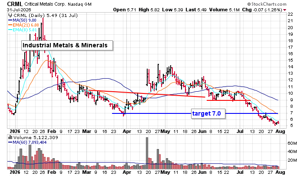Viewport: 304px width, 176px height.
Task: Select the 'Industrial Metals & Minerals' text box
Action: pyautogui.click(x=67, y=45)
